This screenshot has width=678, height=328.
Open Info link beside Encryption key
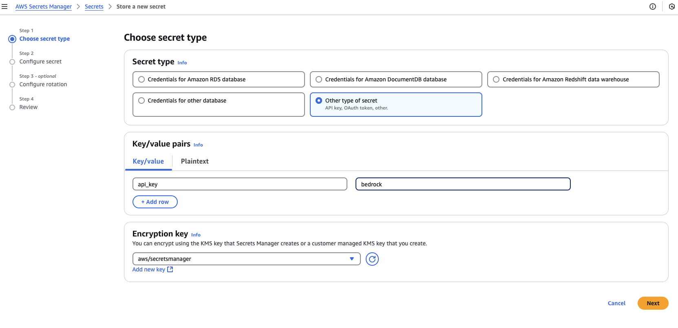(x=196, y=235)
